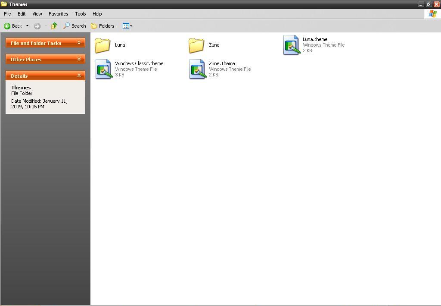Open the Views dropdown button
The width and height of the screenshot is (441, 306).
pos(127,26)
